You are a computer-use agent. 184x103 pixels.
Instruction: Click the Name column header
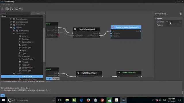22,16
